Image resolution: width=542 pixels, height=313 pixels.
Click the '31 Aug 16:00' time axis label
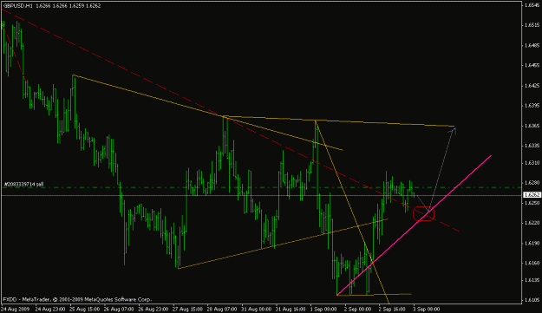291,309
